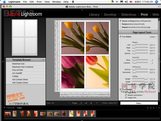The height and width of the screenshot is (121, 161).
Task: Click the US flag input source icon
Action: 131,2
